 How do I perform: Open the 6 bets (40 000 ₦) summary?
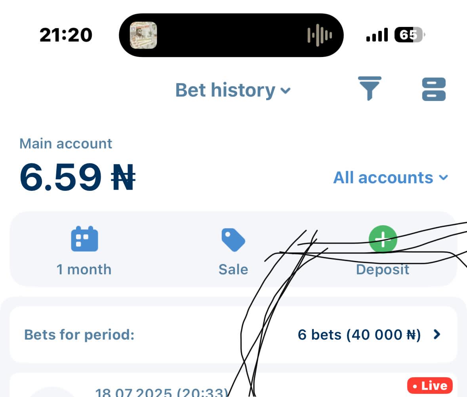pyautogui.click(x=359, y=334)
